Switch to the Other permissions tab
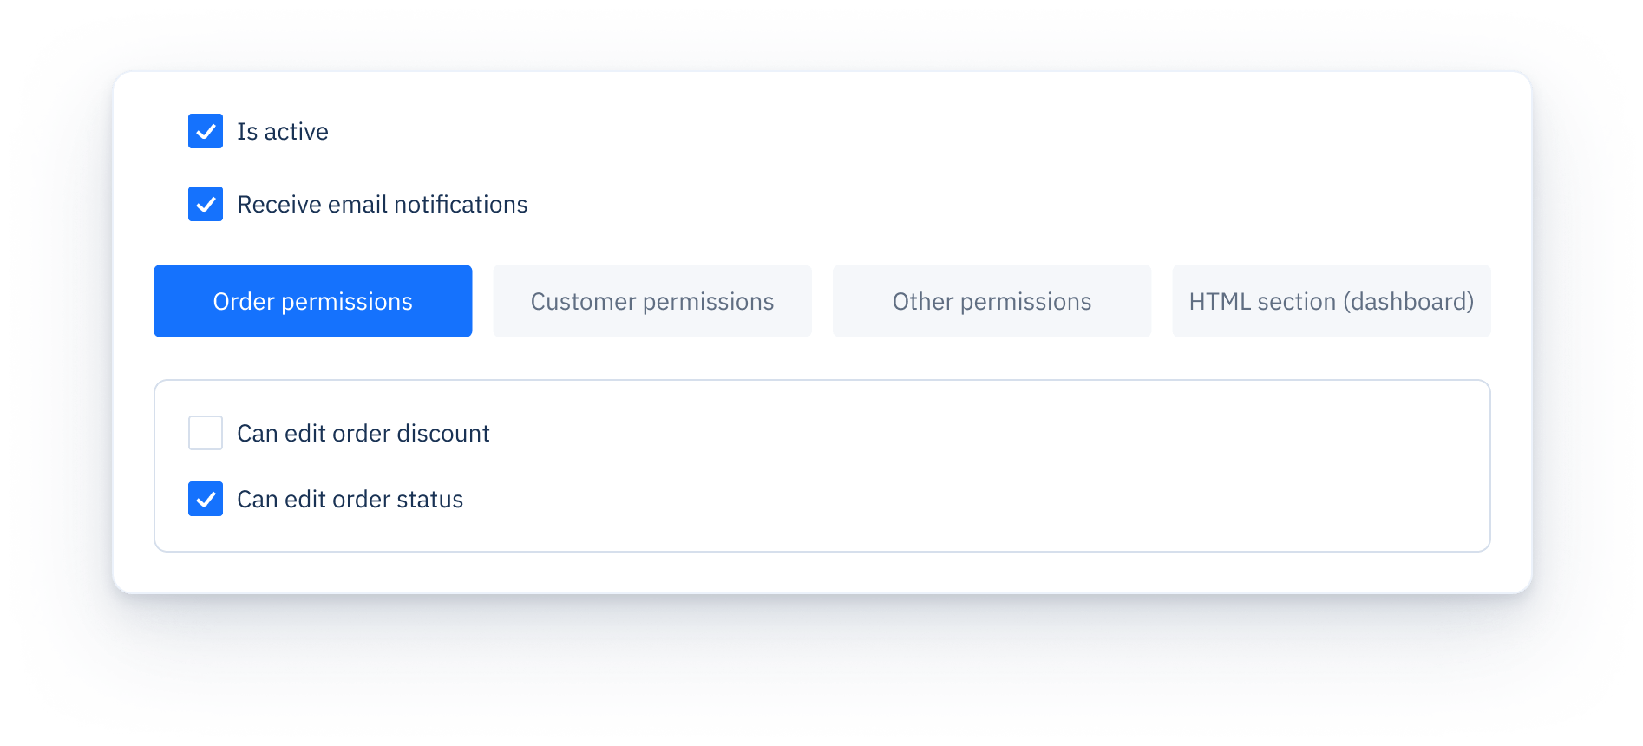1643x746 pixels. click(992, 301)
